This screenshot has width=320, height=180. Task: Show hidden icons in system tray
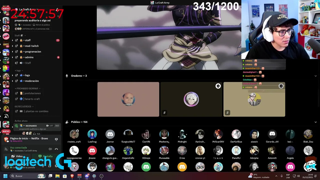tap(276, 176)
